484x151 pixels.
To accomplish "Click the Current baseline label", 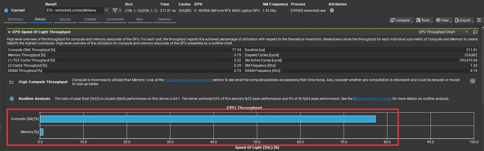I will tap(18, 11).
